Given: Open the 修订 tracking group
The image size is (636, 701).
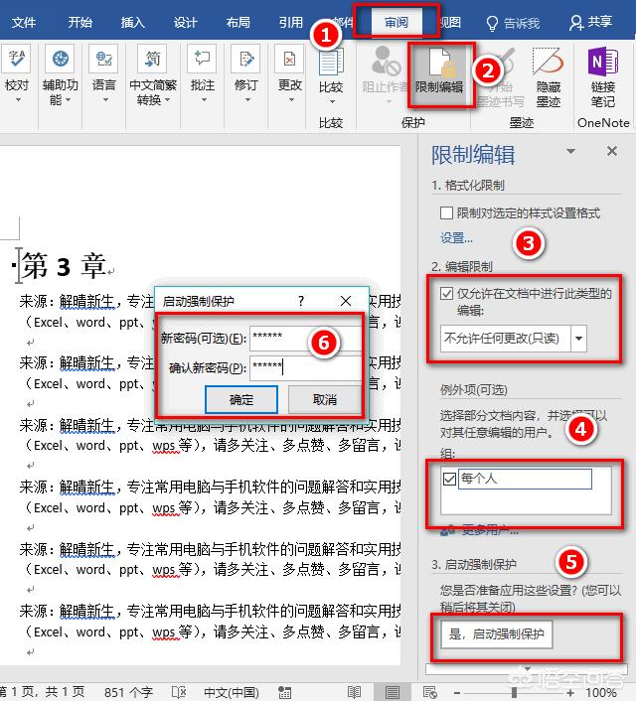Looking at the screenshot, I should pyautogui.click(x=246, y=73).
